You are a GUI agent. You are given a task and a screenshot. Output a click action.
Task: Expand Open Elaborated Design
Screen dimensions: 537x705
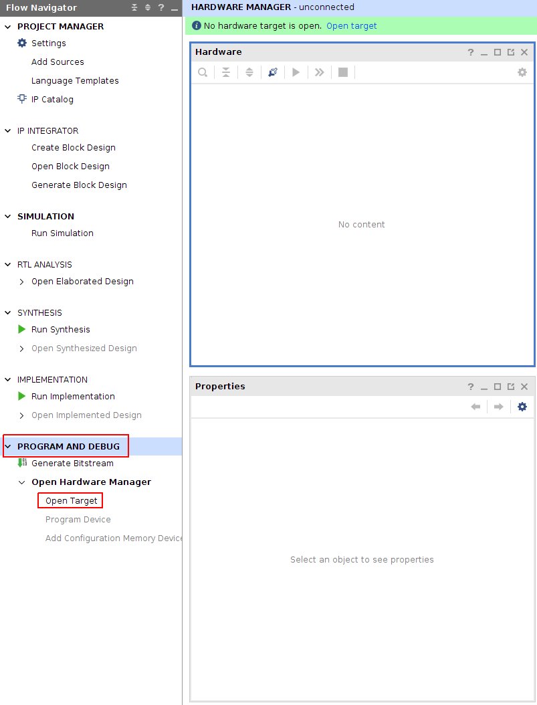click(x=21, y=282)
